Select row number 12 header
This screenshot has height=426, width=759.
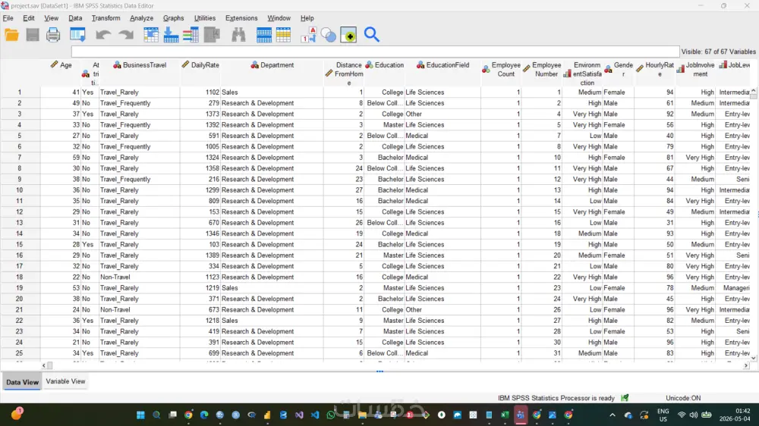(x=20, y=211)
